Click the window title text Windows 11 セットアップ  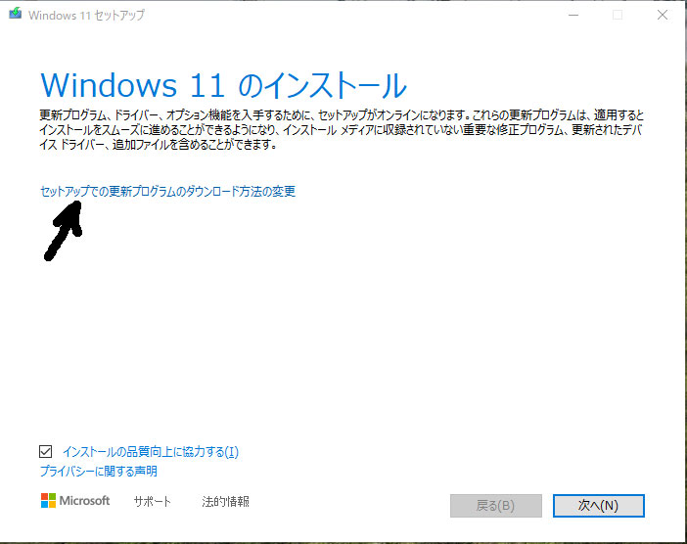click(86, 16)
